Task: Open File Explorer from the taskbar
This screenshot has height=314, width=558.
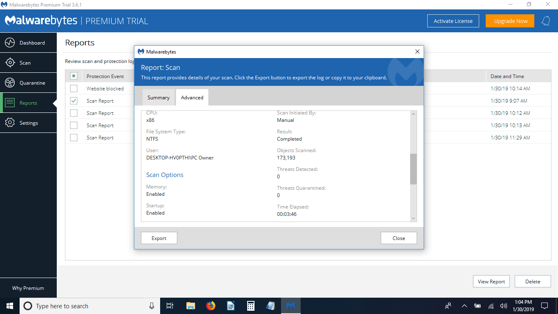Action: click(x=191, y=306)
